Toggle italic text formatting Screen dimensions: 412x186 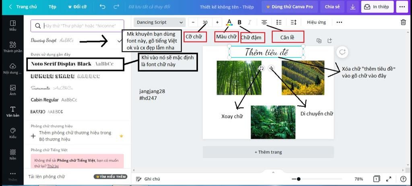click(x=249, y=22)
